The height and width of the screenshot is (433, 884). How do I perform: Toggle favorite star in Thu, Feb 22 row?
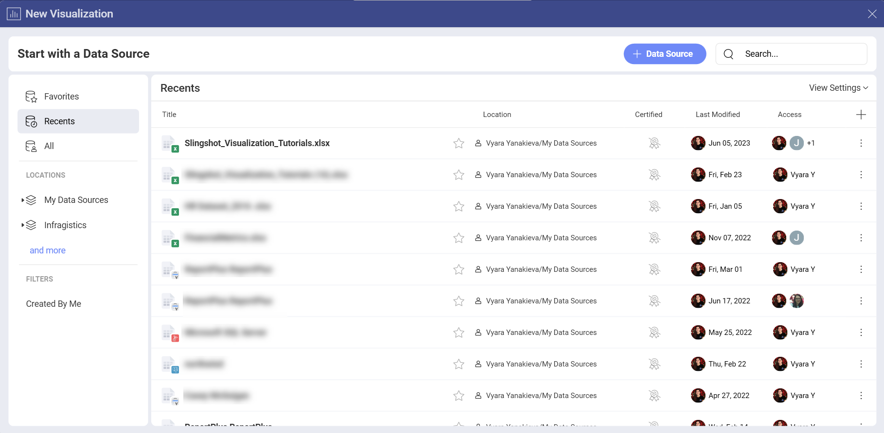click(x=459, y=364)
